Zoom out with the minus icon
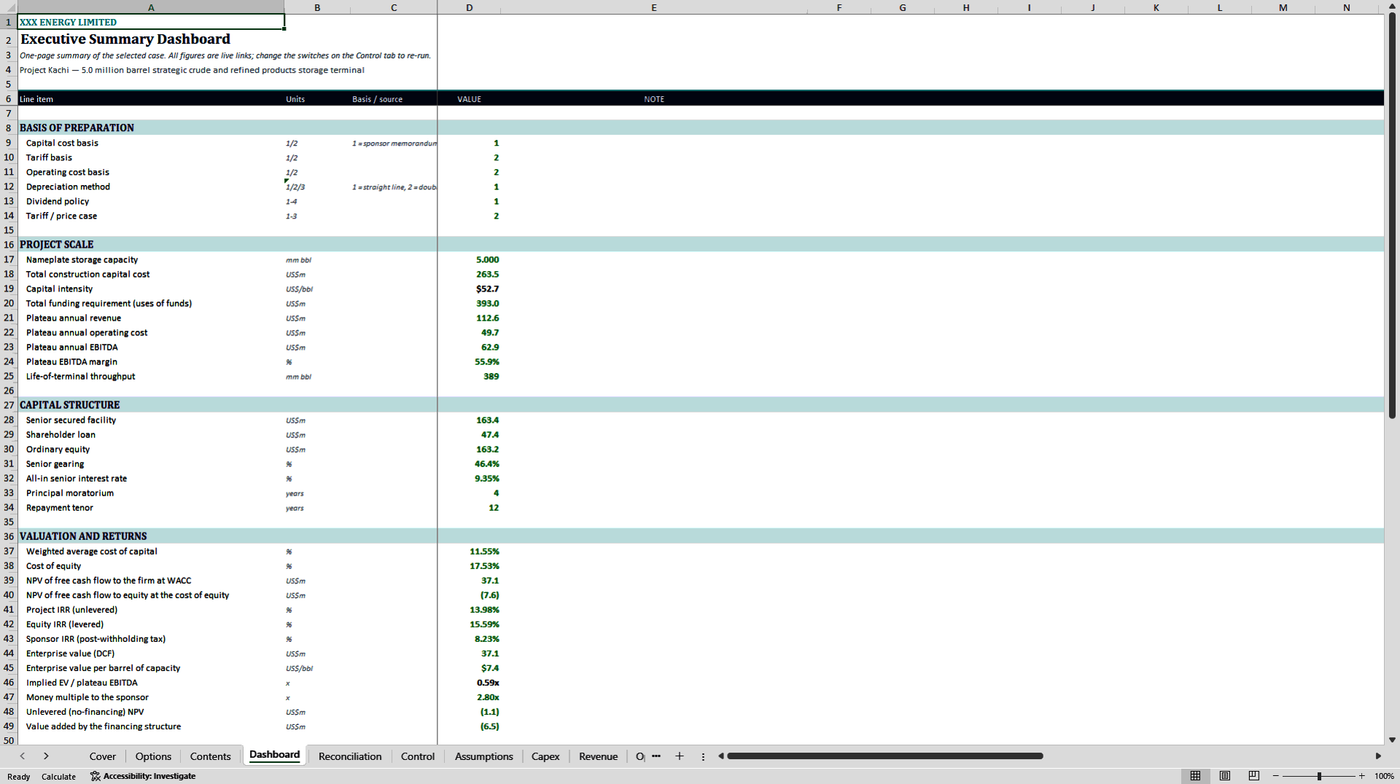 pyautogui.click(x=1276, y=776)
